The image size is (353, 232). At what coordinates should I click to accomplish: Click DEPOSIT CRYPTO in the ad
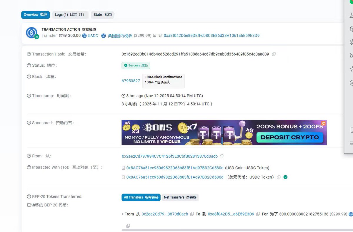(290, 137)
